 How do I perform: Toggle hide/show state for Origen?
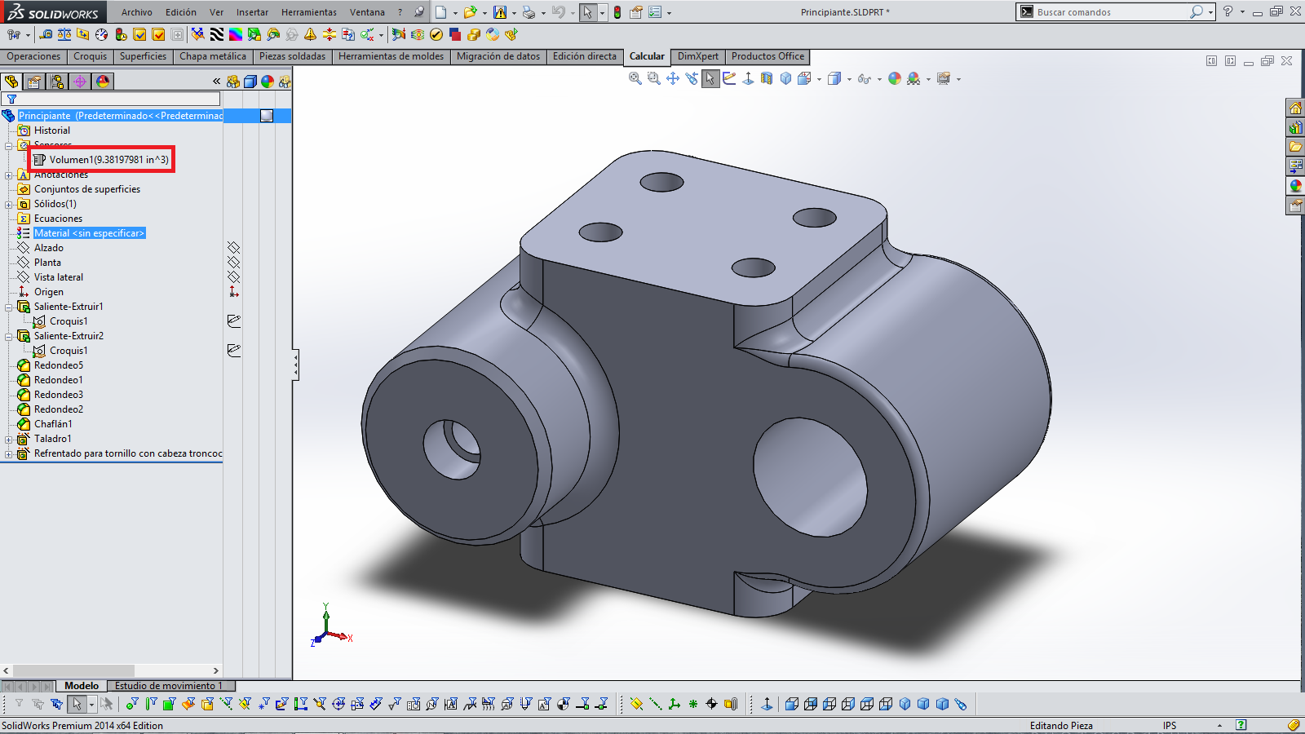(x=234, y=292)
